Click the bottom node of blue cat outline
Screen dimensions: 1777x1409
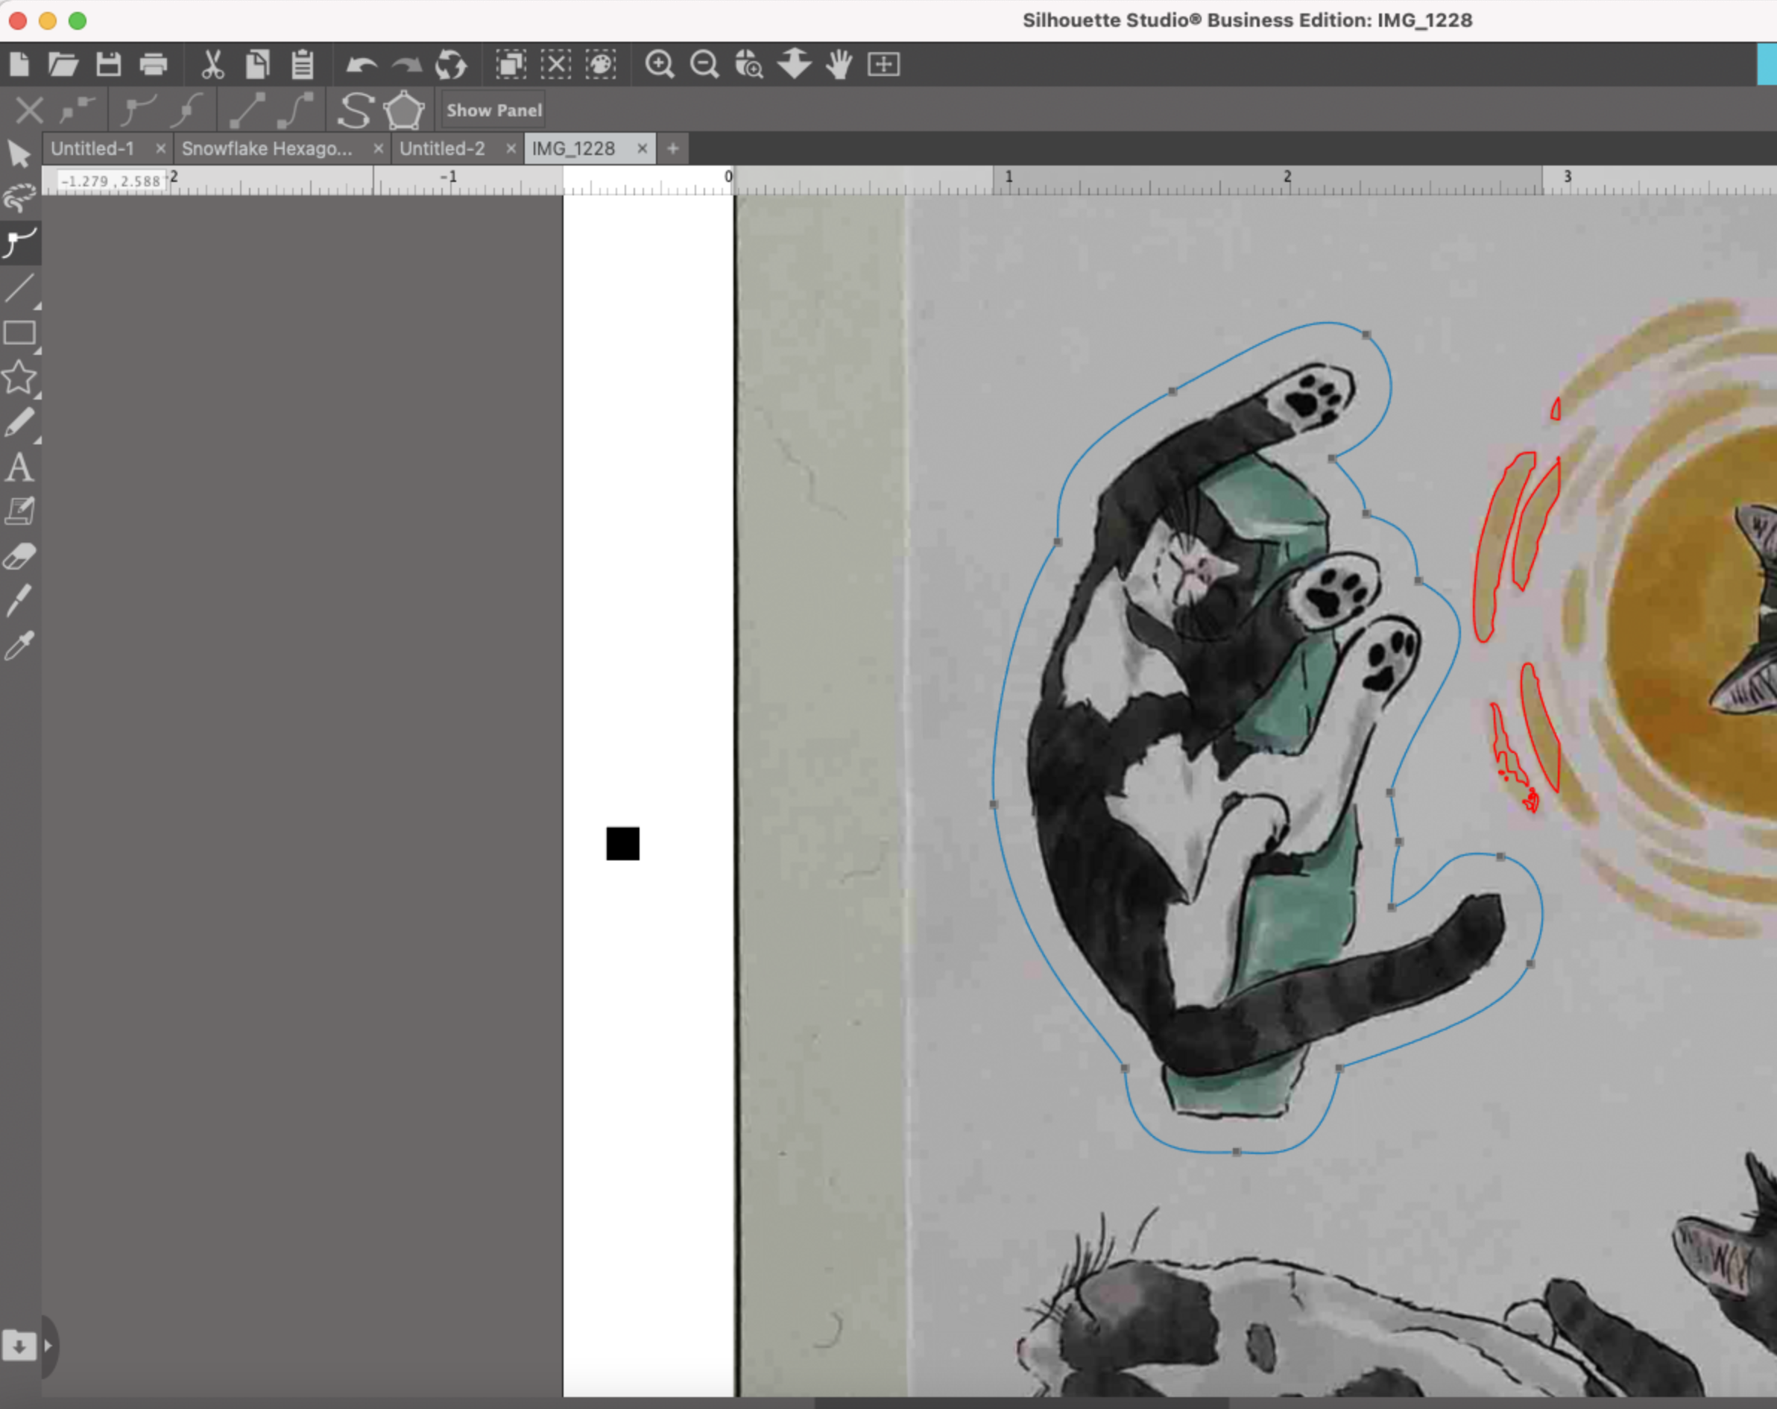tap(1237, 1152)
